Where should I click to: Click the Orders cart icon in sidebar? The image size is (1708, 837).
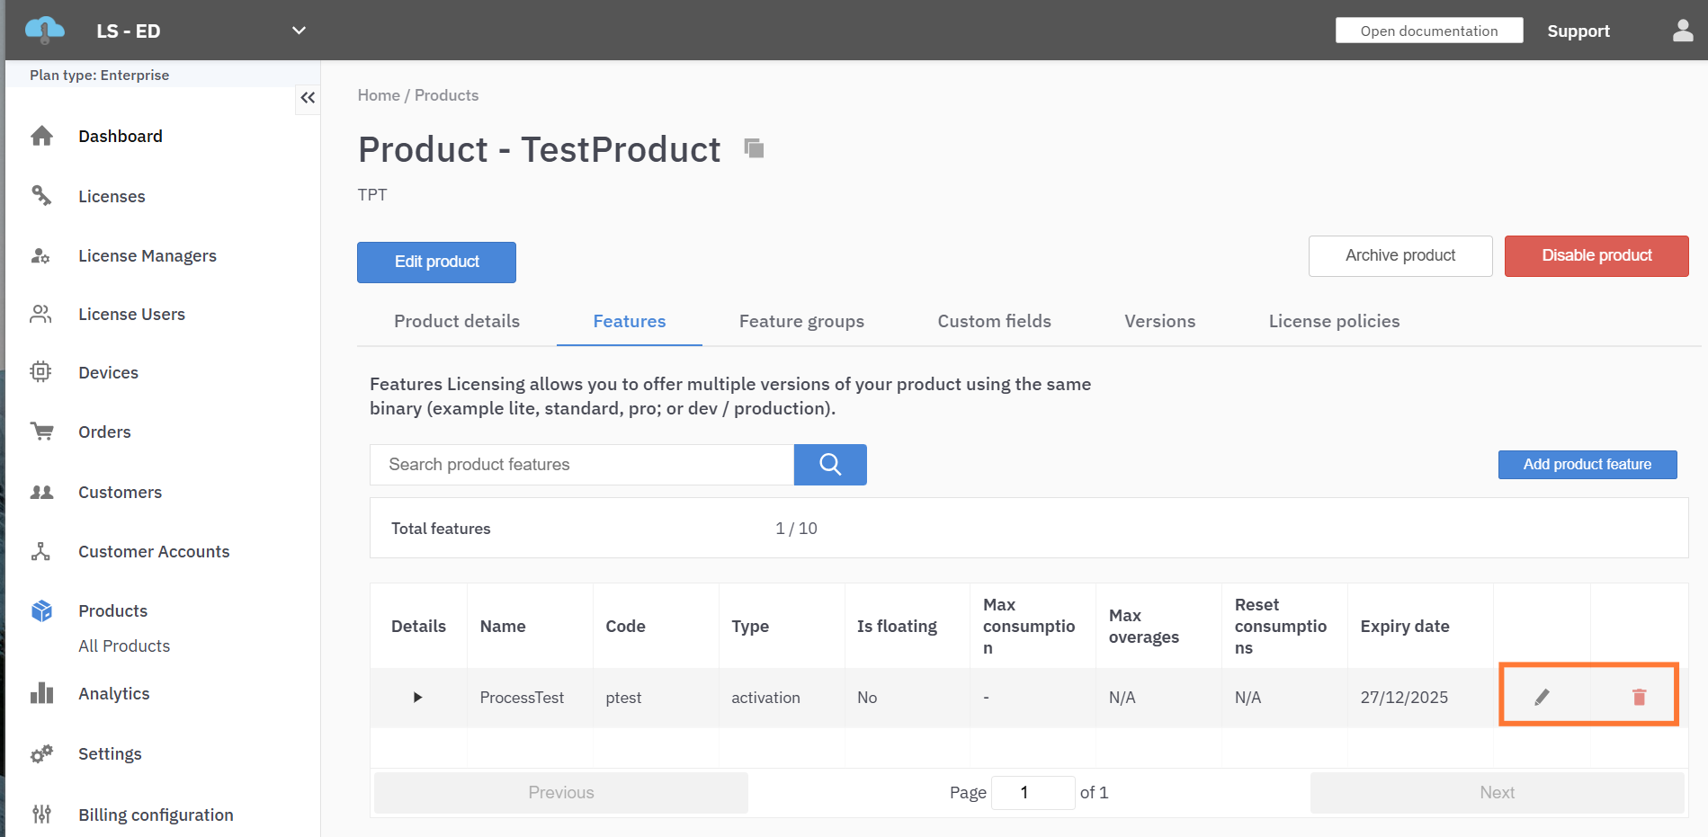41,432
